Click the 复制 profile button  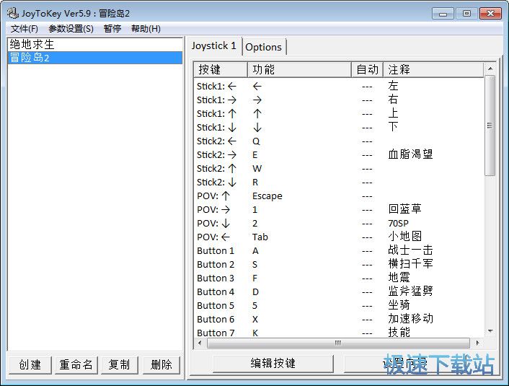tap(119, 364)
